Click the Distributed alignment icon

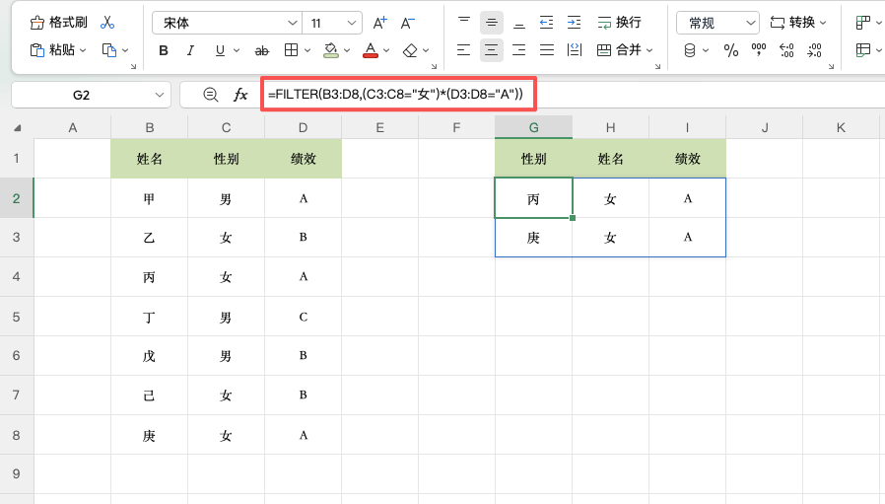(x=574, y=50)
